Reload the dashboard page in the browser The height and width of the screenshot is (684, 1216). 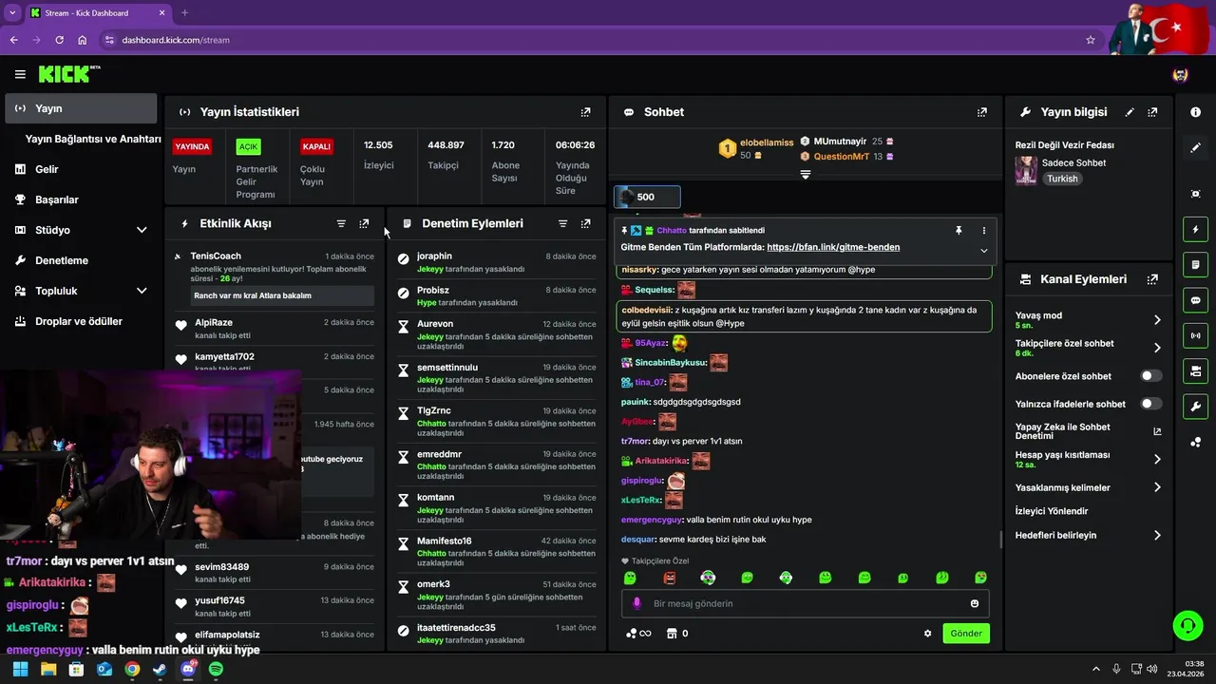point(60,40)
